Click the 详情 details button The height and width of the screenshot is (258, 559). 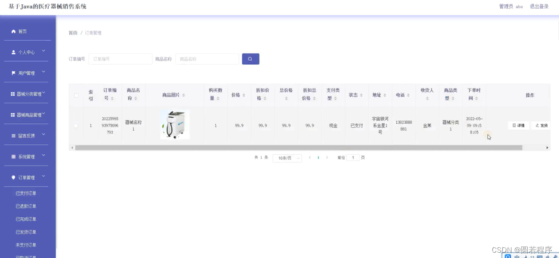(x=518, y=125)
